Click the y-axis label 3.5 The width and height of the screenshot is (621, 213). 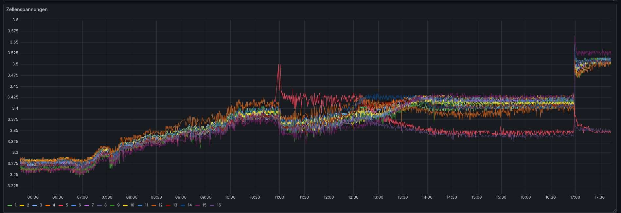click(x=15, y=64)
